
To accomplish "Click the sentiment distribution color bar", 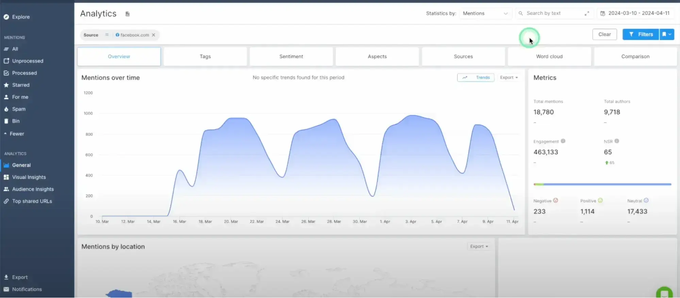I will (x=602, y=184).
